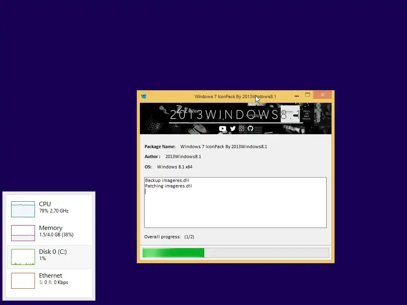Click the Memory '1.5/4.0 GB (38%)' reading

(x=56, y=235)
